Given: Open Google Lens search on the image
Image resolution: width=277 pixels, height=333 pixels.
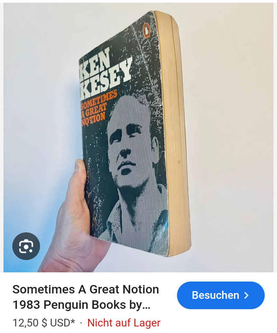Looking at the screenshot, I should (x=26, y=246).
